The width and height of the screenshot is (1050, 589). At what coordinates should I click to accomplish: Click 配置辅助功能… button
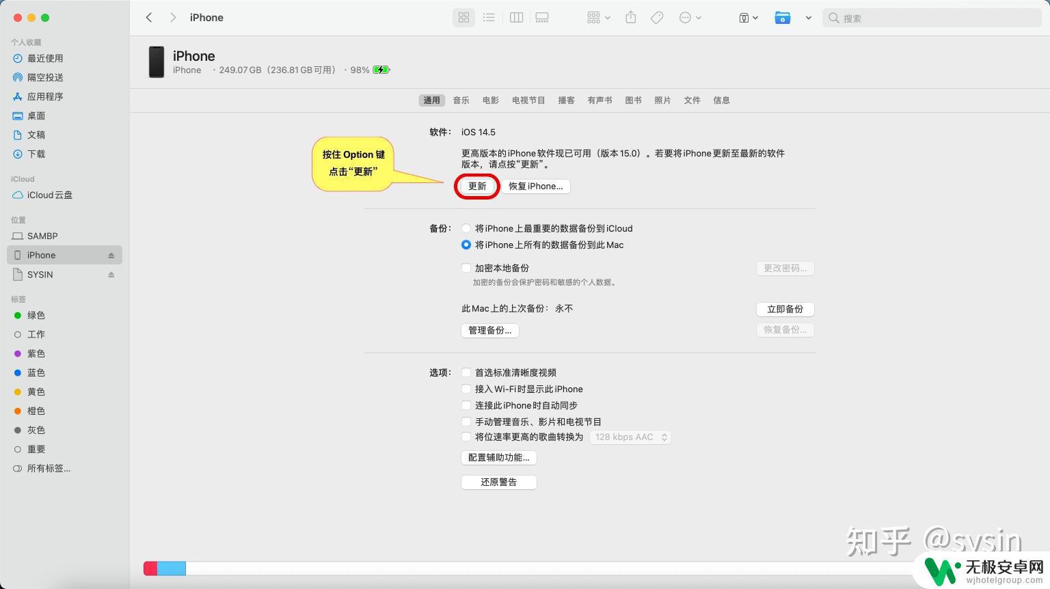[499, 458]
